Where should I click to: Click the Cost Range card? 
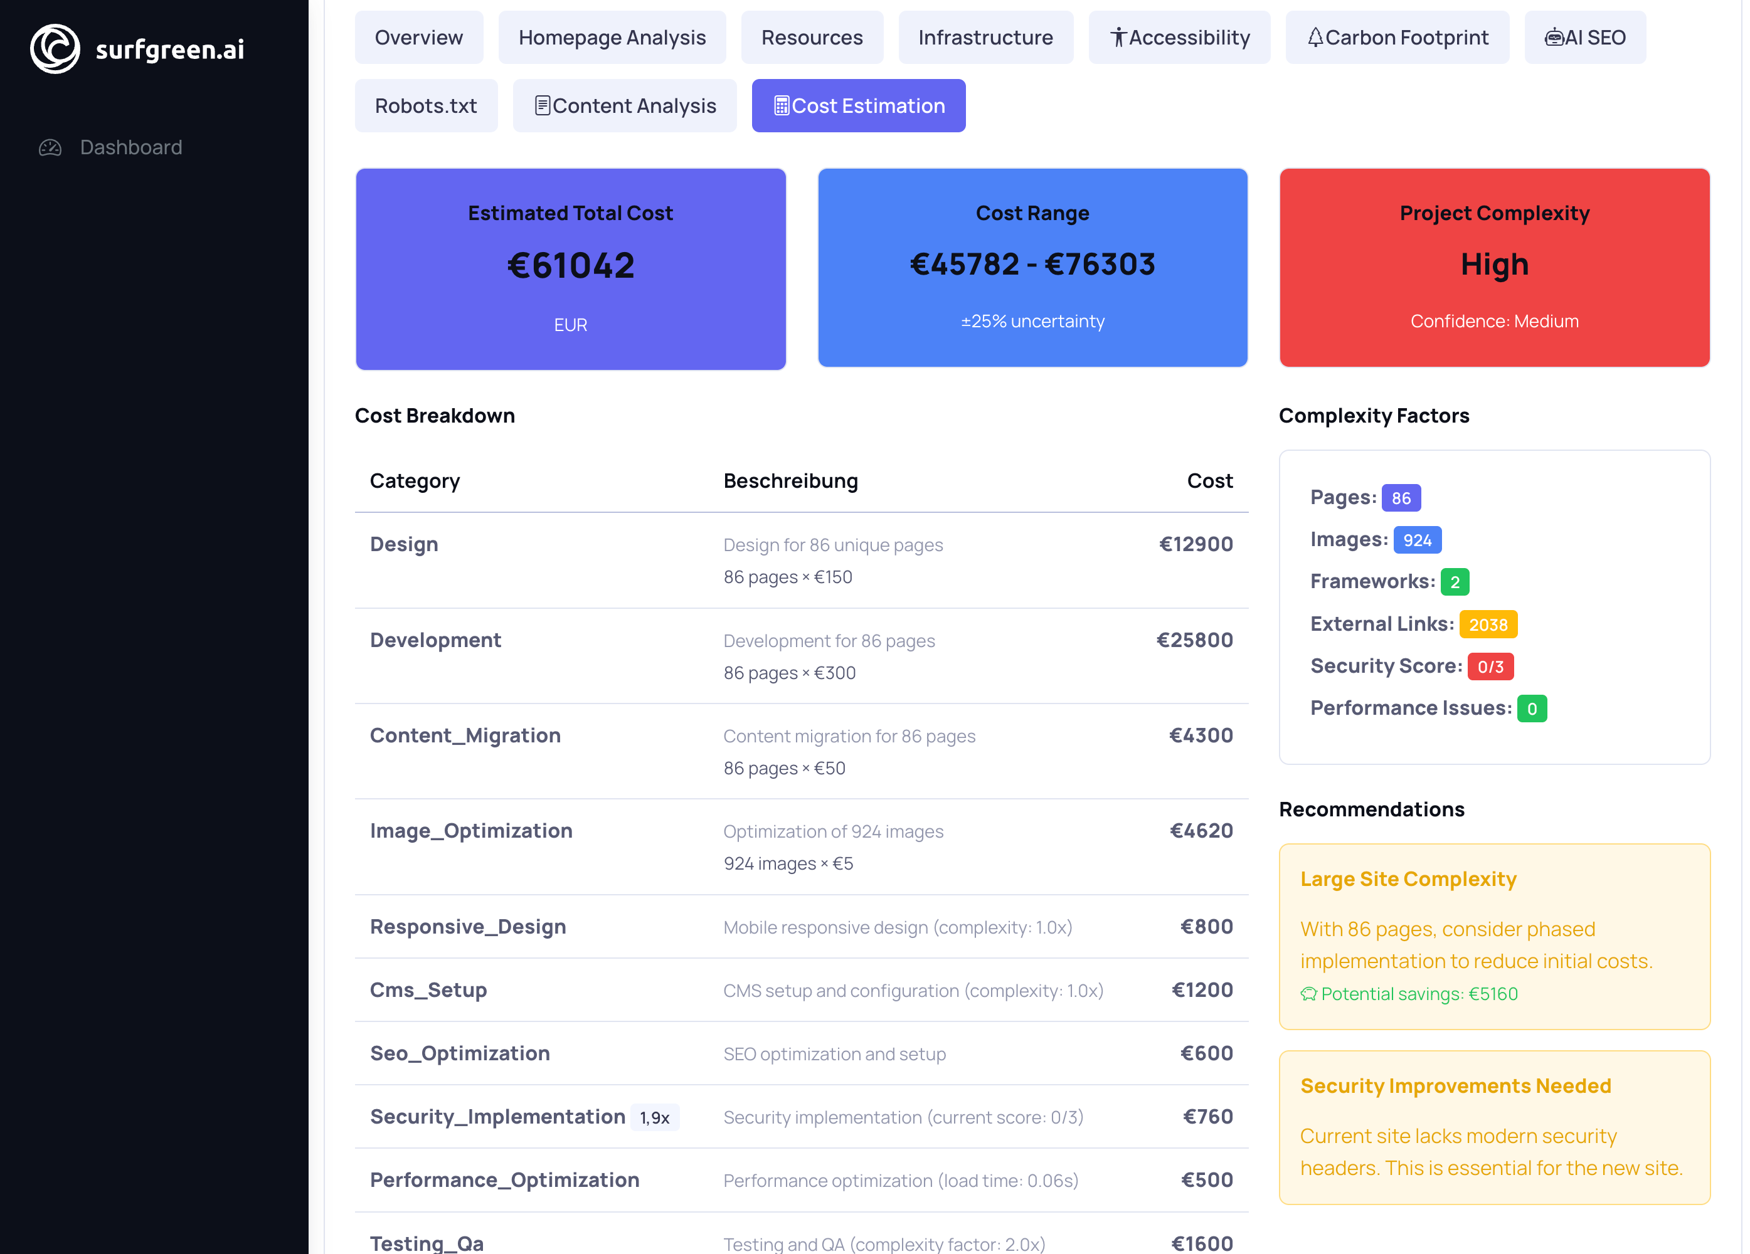click(1032, 268)
